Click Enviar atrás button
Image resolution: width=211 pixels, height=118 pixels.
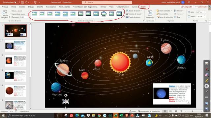[162, 14]
